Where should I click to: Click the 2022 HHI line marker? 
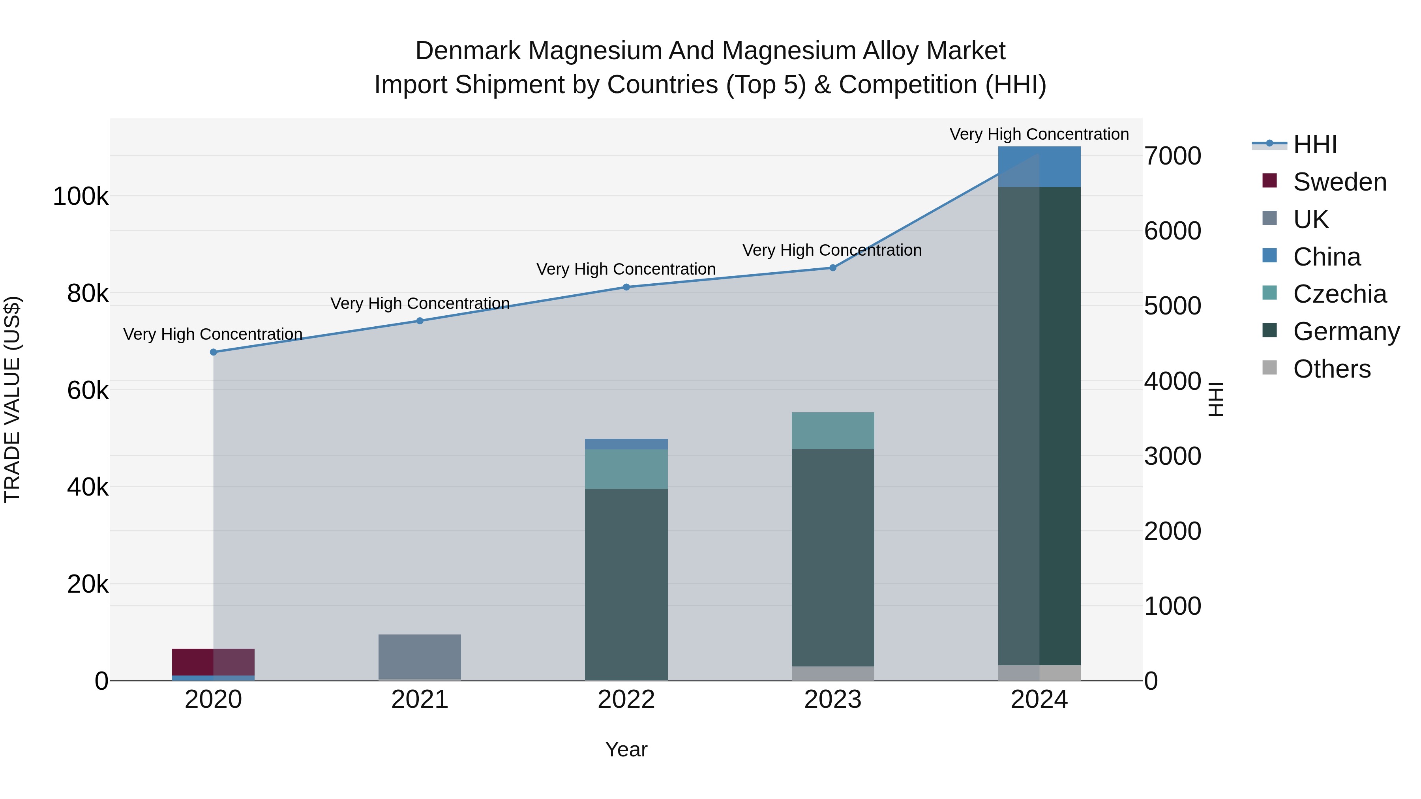tap(626, 287)
